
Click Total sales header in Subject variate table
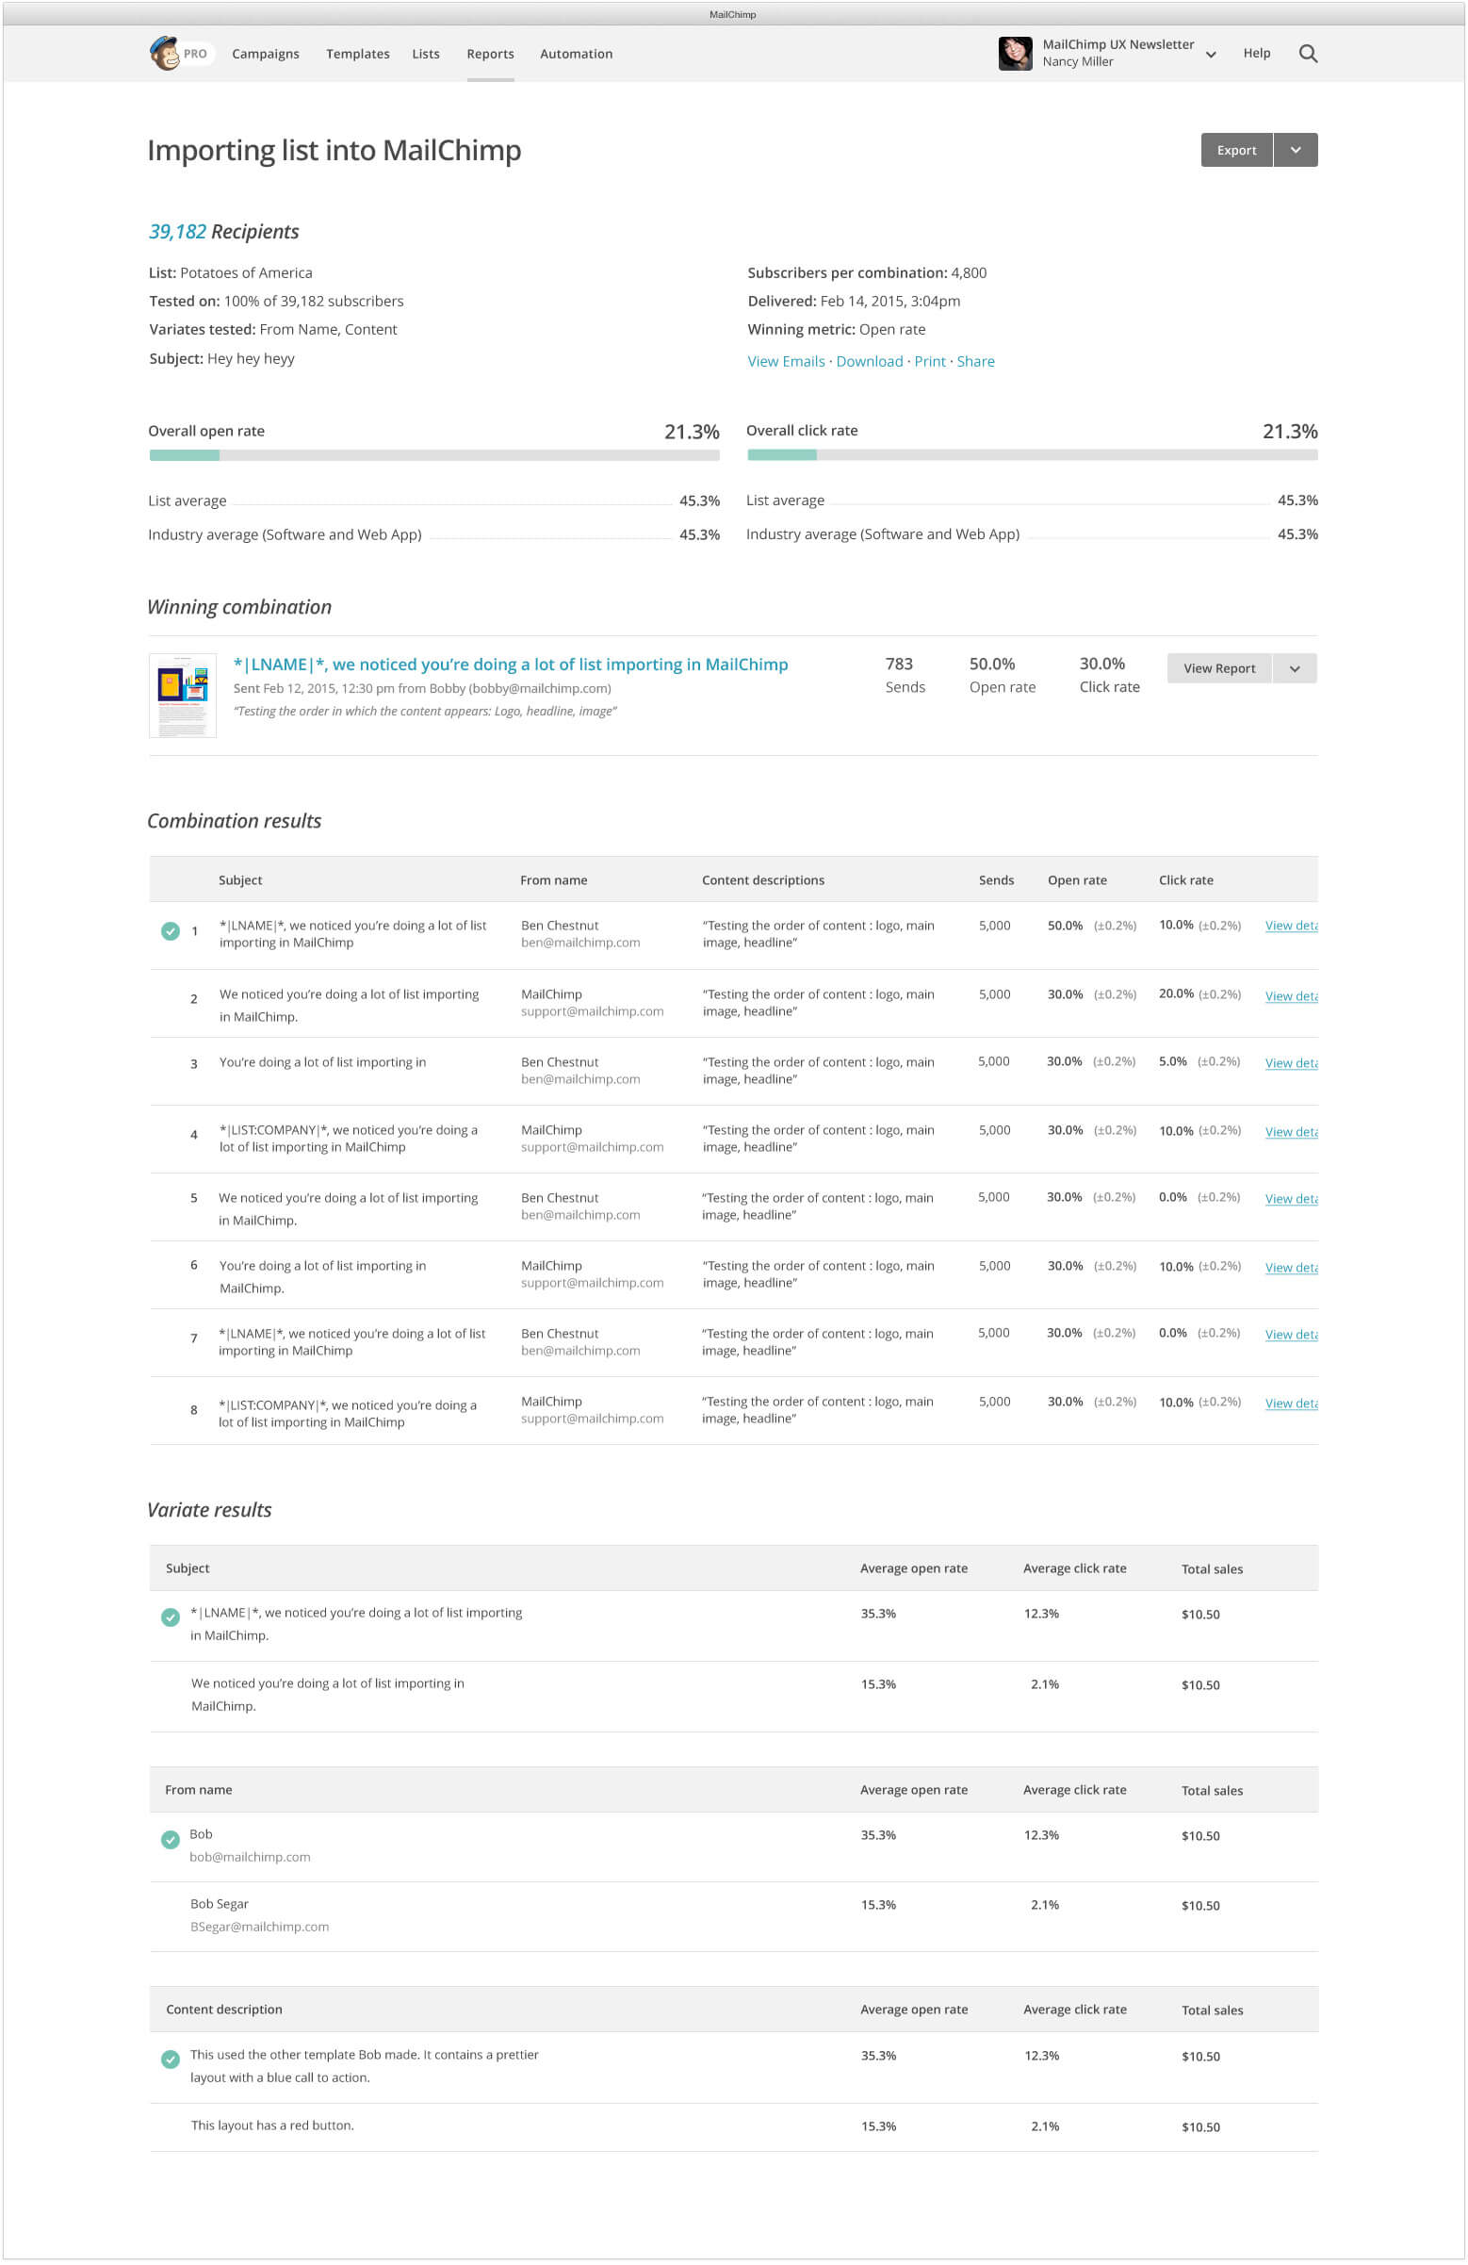coord(1212,1570)
